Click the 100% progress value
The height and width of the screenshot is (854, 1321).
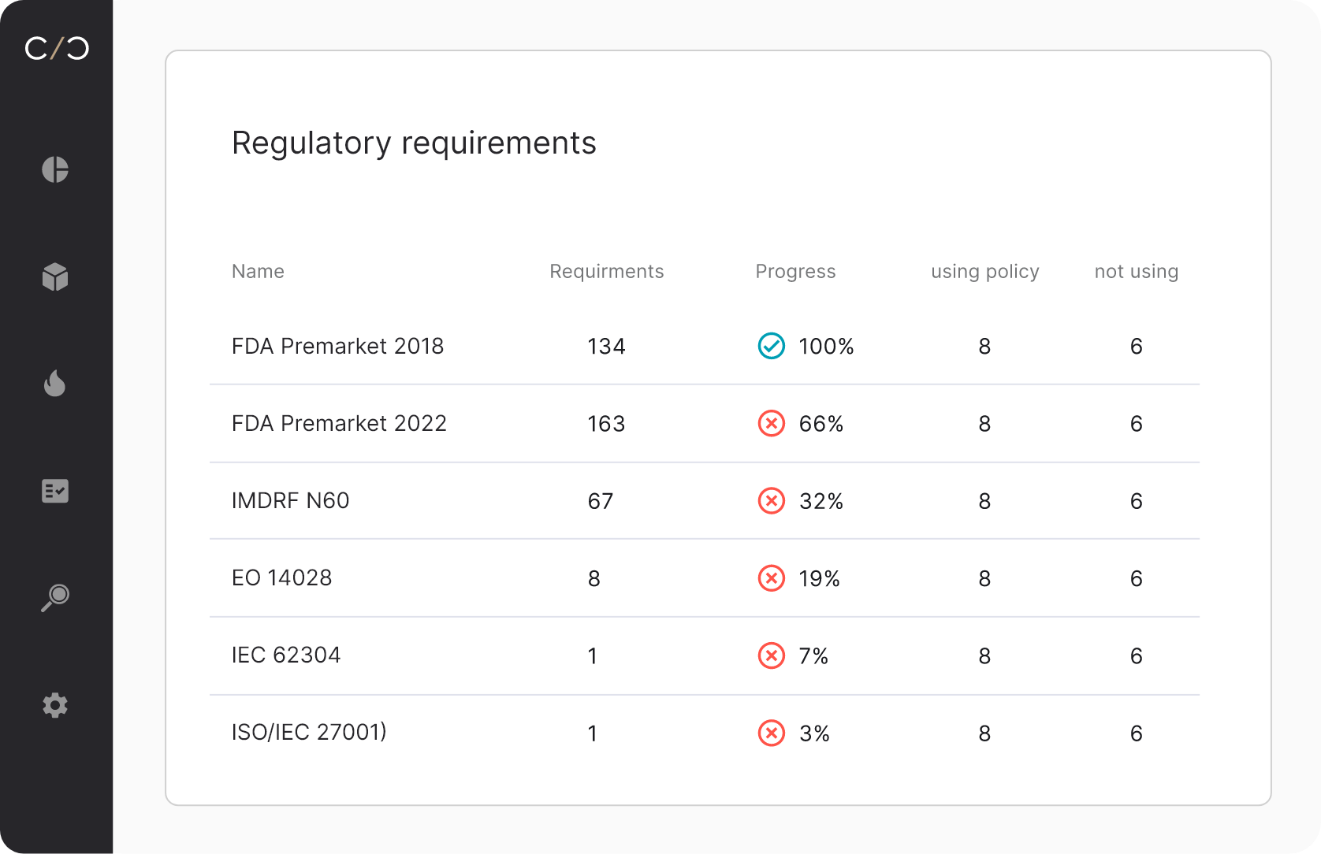pos(826,346)
